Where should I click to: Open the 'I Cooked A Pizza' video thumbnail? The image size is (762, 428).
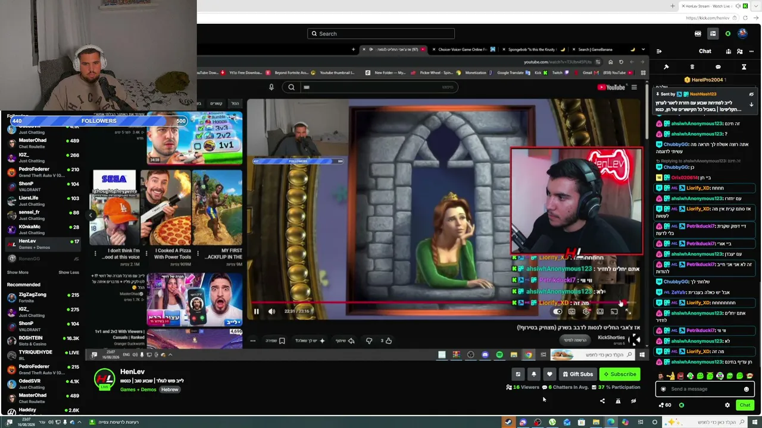click(167, 207)
